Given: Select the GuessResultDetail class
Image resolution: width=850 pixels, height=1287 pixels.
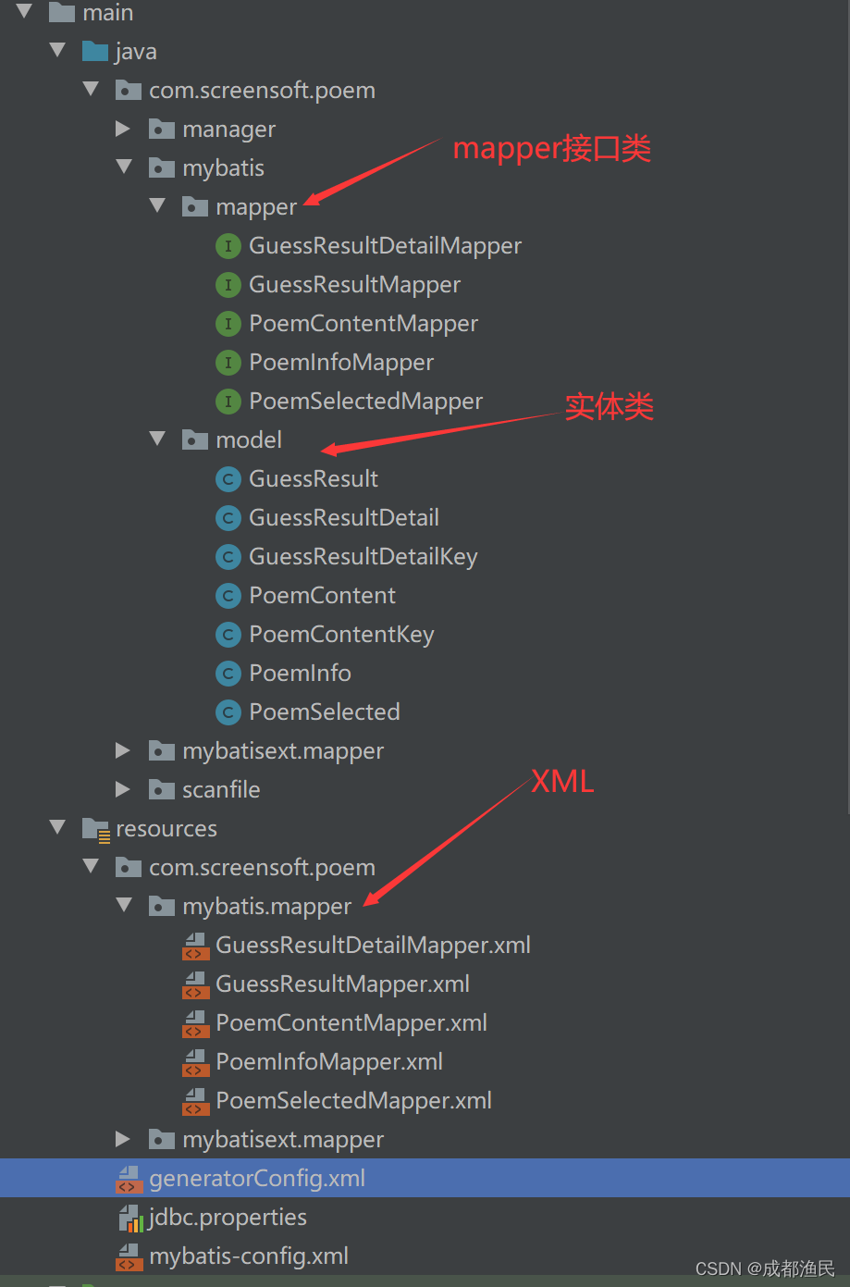Looking at the screenshot, I should click(x=342, y=518).
